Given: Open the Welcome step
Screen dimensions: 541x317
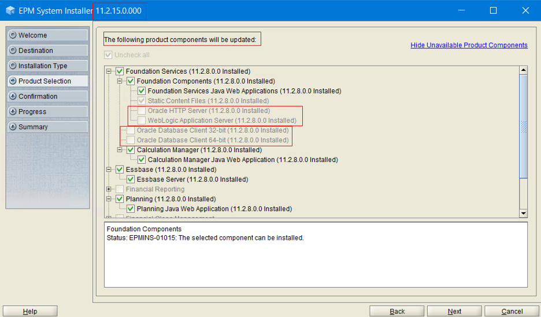Looking at the screenshot, I should click(x=47, y=35).
